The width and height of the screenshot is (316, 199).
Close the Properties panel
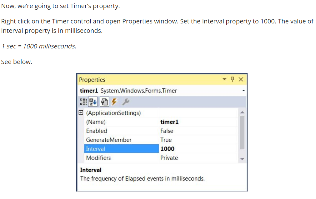tap(241, 79)
